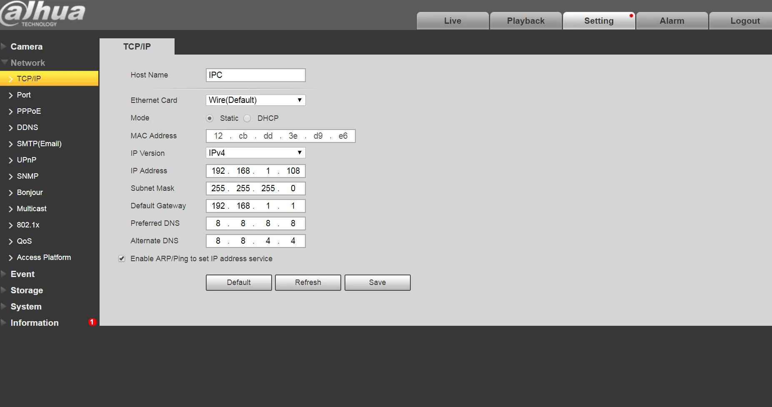Click the Dahua Technology logo
The height and width of the screenshot is (407, 772).
43,14
